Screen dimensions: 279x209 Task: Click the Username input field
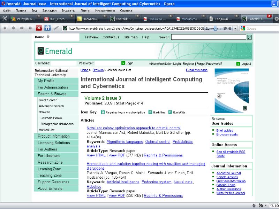pos(63,63)
